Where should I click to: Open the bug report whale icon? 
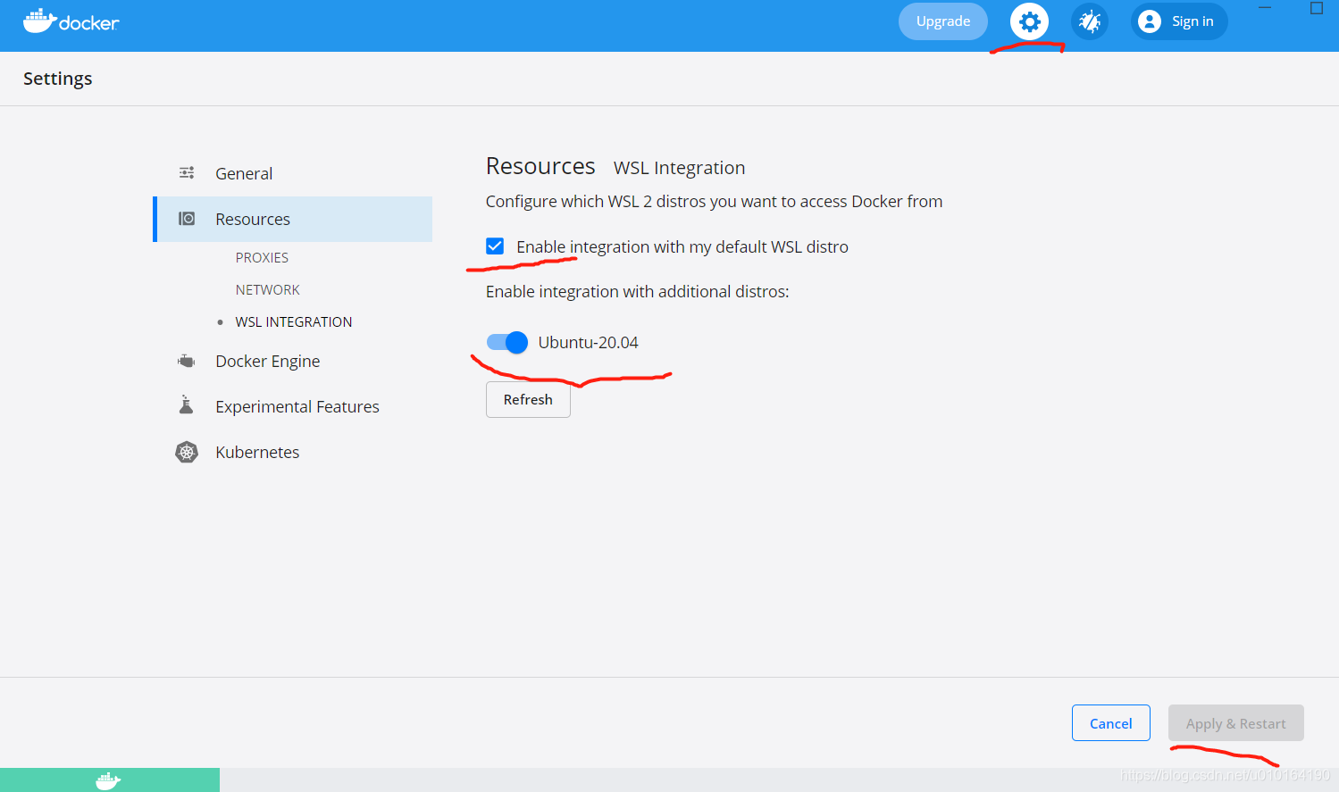1089,21
